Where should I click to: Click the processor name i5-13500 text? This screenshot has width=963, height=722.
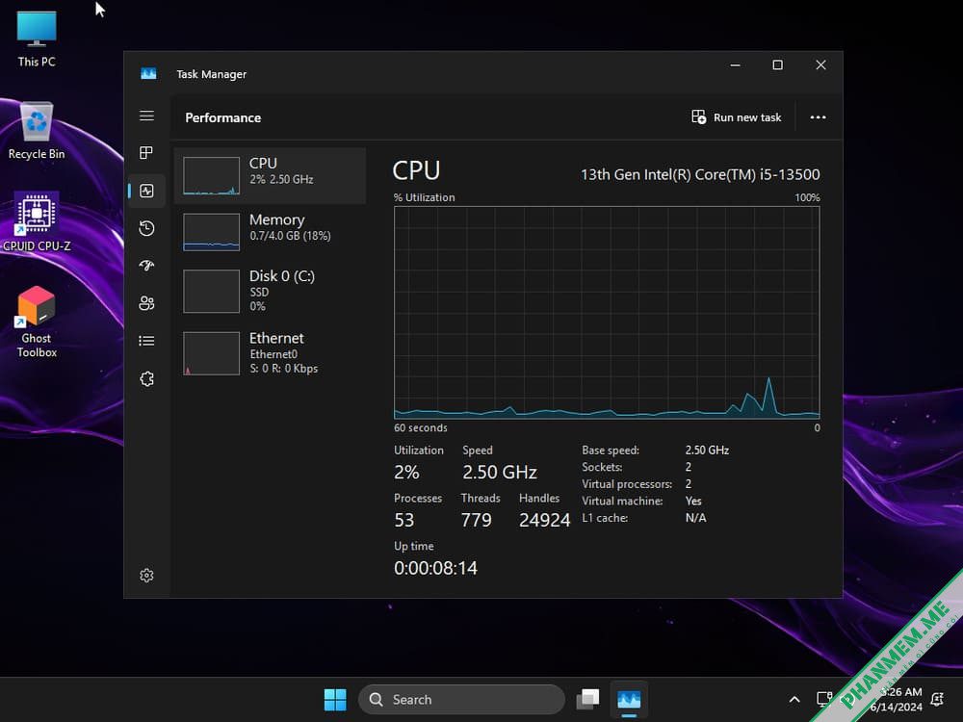pos(700,174)
